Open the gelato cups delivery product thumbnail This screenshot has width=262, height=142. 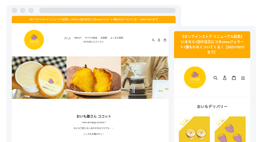194,129
